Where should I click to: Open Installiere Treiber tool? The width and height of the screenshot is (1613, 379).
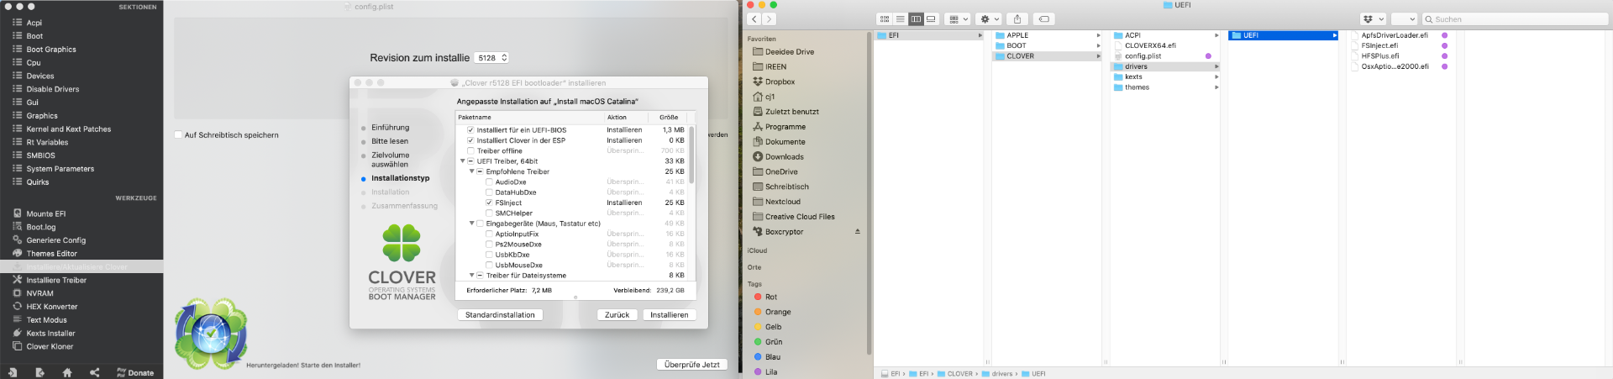click(x=56, y=281)
